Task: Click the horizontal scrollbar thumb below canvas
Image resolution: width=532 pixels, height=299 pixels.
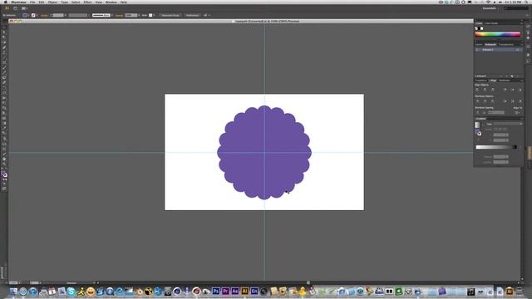Action: click(308, 282)
